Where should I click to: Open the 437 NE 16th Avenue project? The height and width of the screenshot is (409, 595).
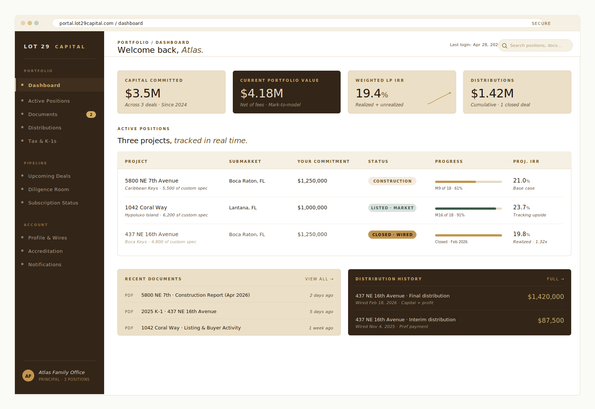152,234
